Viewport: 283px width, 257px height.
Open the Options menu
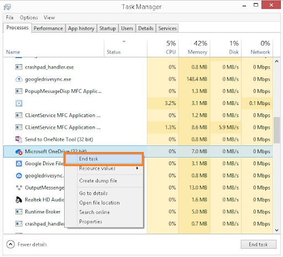[x=29, y=18]
